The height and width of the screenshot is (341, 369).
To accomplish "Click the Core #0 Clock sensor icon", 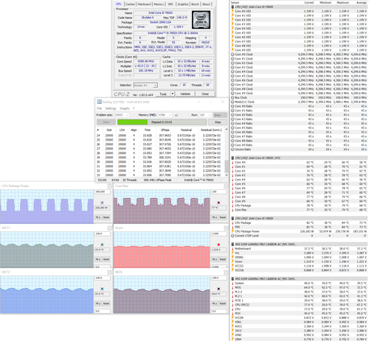I will (x=232, y=55).
